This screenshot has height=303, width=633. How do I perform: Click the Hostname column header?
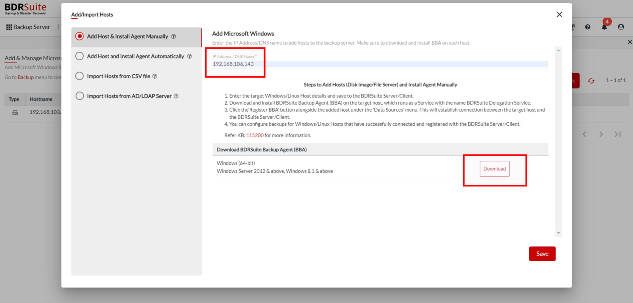41,99
